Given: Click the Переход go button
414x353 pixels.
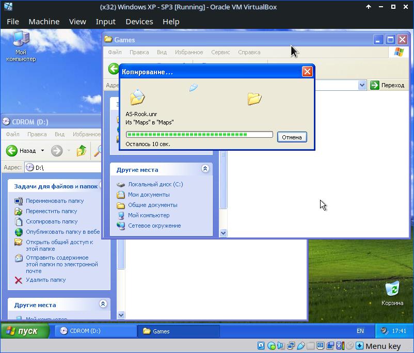Looking at the screenshot, I should tap(387, 85).
